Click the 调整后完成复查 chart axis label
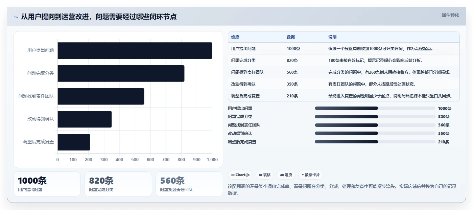 (39, 142)
